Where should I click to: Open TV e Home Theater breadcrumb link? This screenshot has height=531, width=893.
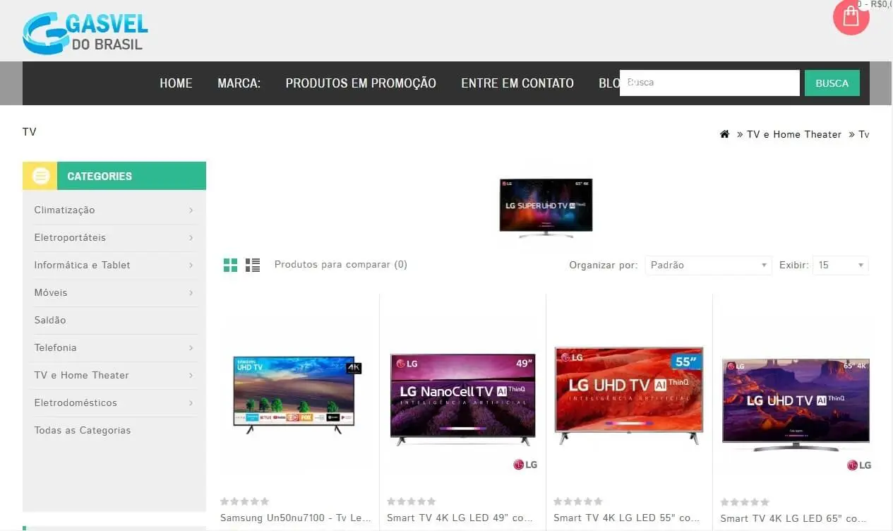(x=794, y=134)
